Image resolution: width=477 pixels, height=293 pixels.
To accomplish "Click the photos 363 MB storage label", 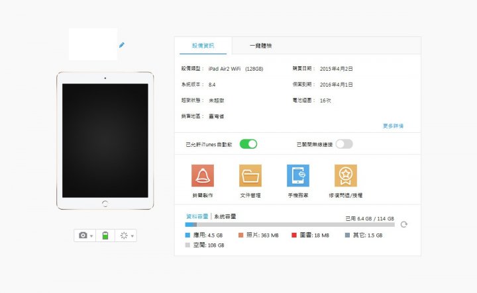I will pos(262,235).
